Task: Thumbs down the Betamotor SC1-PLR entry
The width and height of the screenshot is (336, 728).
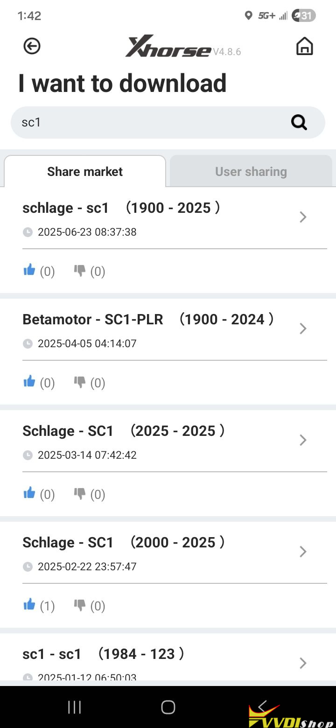Action: click(80, 382)
